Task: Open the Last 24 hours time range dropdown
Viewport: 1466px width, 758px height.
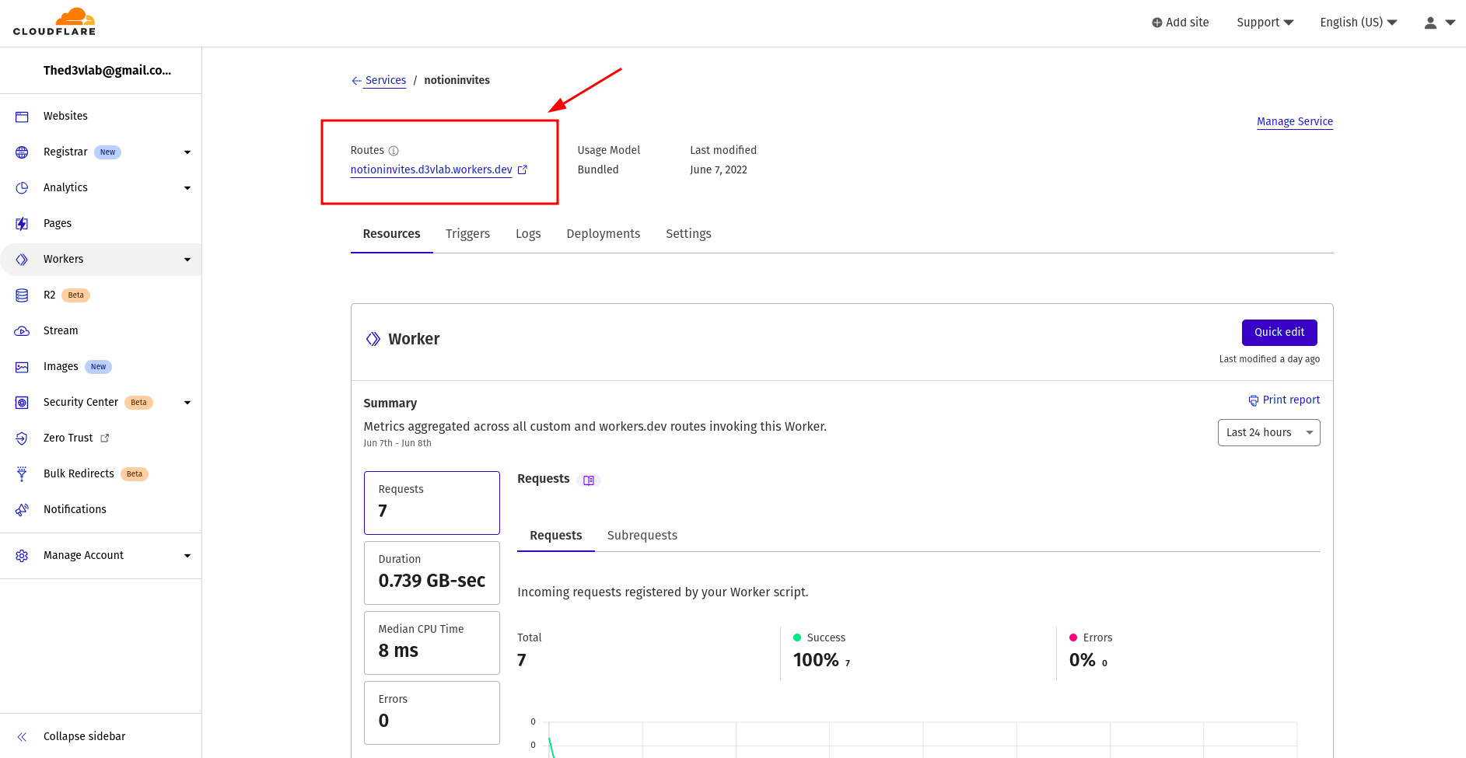Action: (x=1268, y=433)
